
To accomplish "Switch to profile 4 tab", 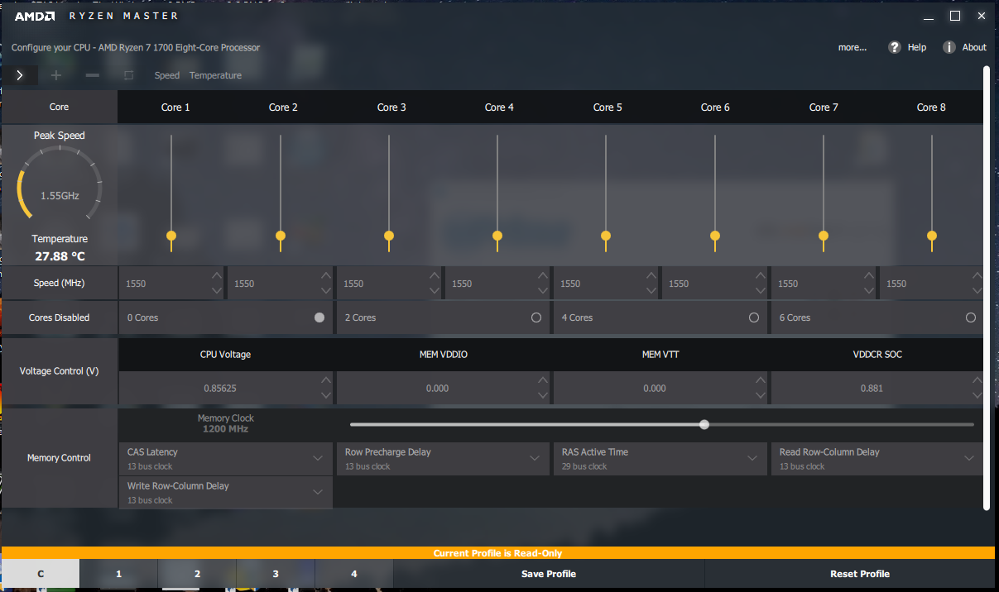I will click(354, 574).
